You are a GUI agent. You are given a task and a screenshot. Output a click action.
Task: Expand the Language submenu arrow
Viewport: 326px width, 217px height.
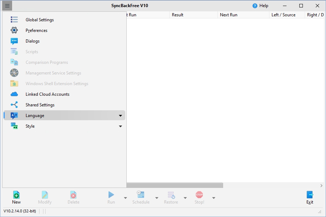tap(120, 116)
